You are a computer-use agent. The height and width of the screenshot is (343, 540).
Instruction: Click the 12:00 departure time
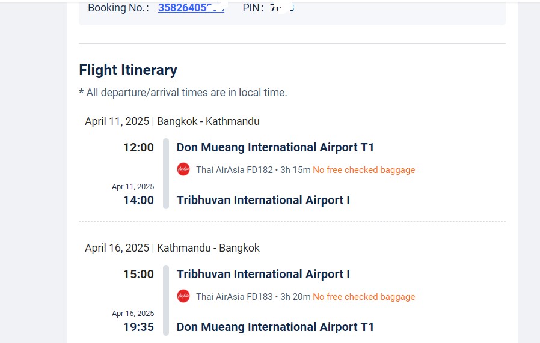click(138, 147)
